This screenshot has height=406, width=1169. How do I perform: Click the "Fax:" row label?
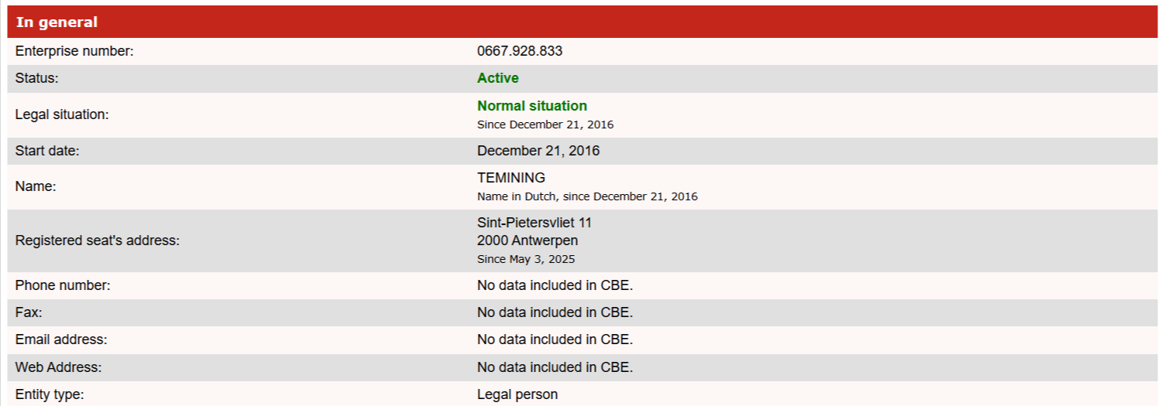27,312
